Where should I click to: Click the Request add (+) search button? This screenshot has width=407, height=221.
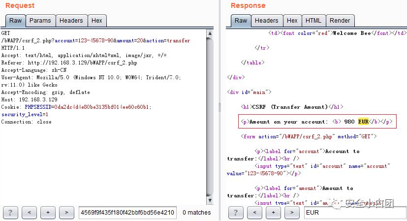point(48,213)
